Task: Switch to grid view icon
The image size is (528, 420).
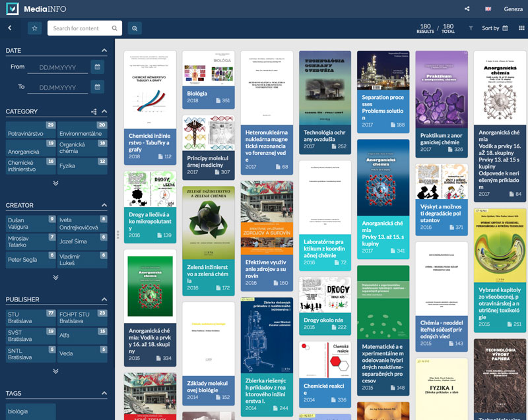Action: coord(521,28)
